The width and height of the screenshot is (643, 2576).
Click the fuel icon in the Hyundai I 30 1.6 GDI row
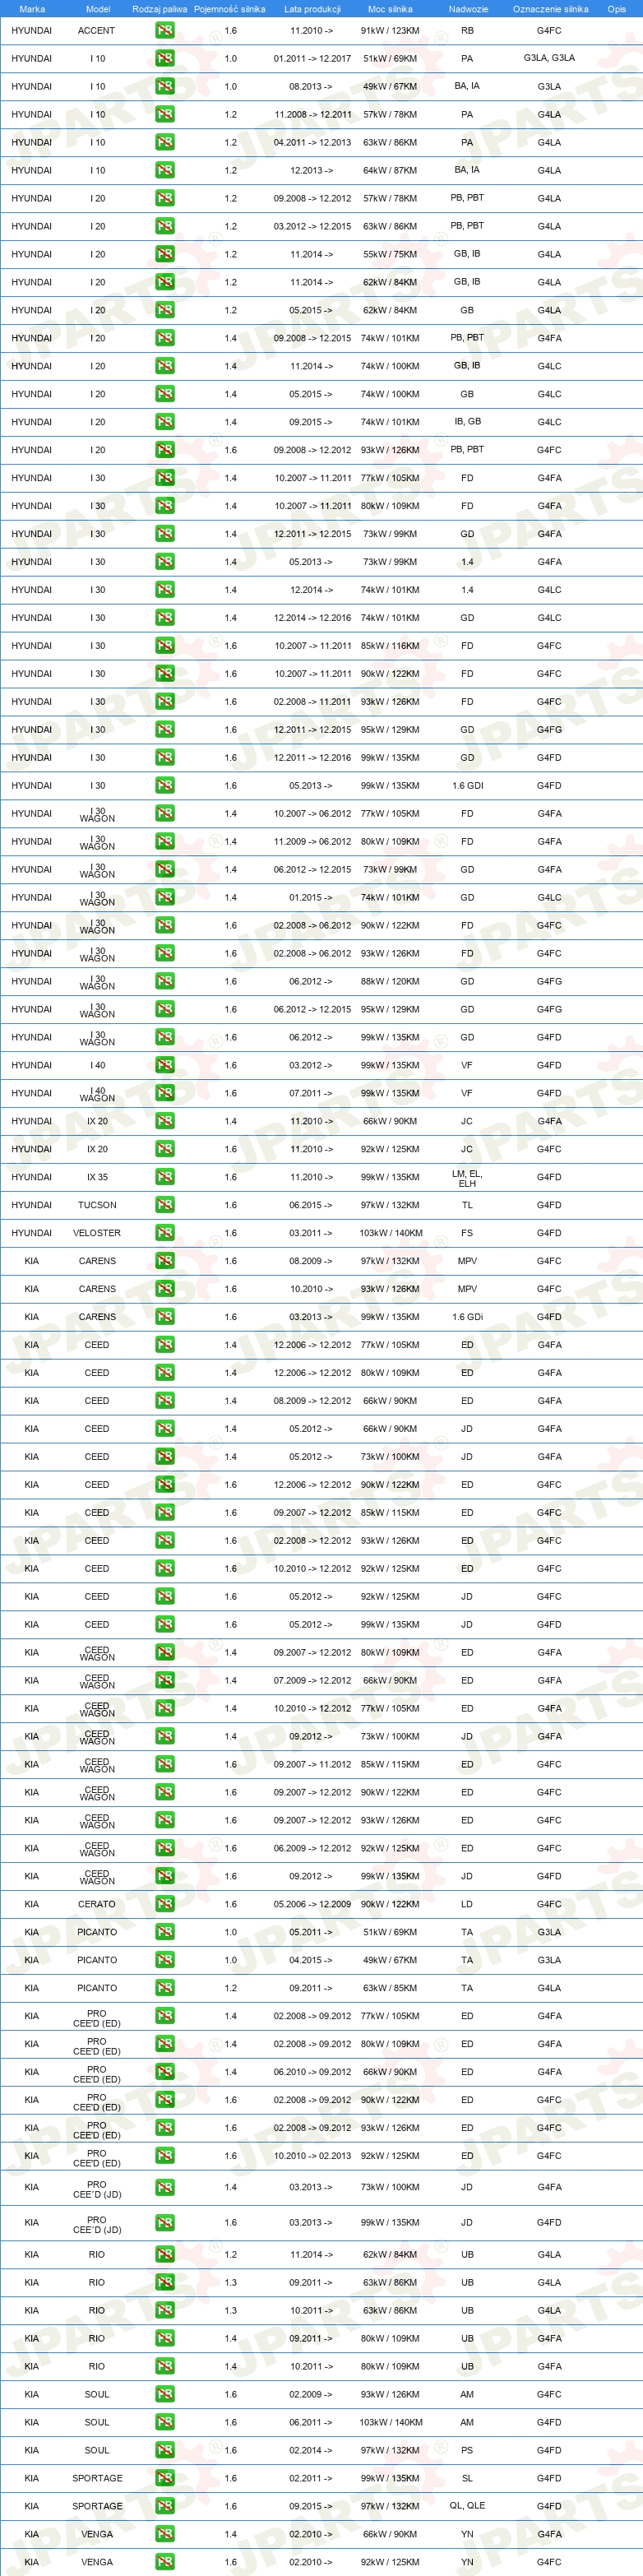[165, 785]
